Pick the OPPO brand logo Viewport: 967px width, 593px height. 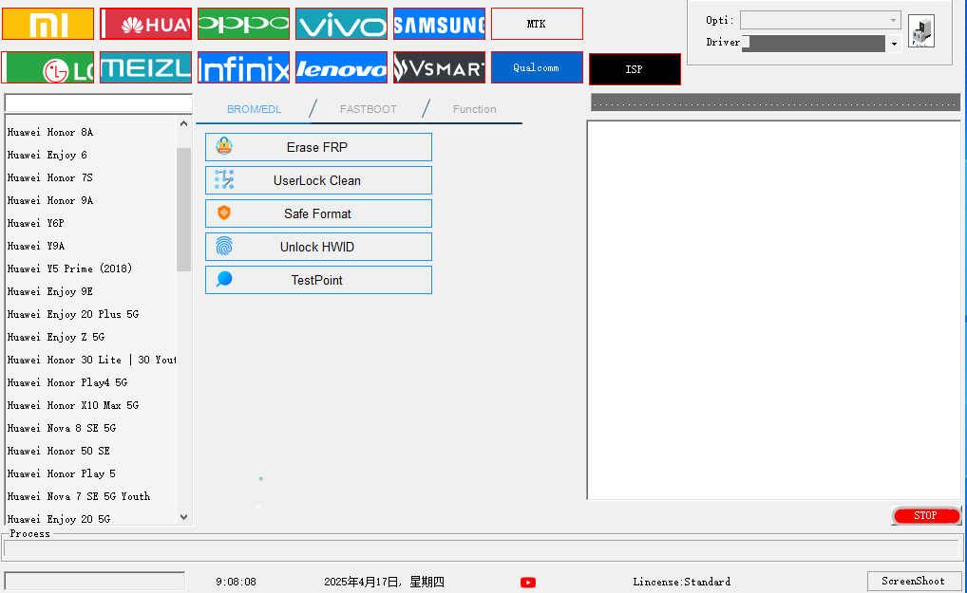coord(243,24)
